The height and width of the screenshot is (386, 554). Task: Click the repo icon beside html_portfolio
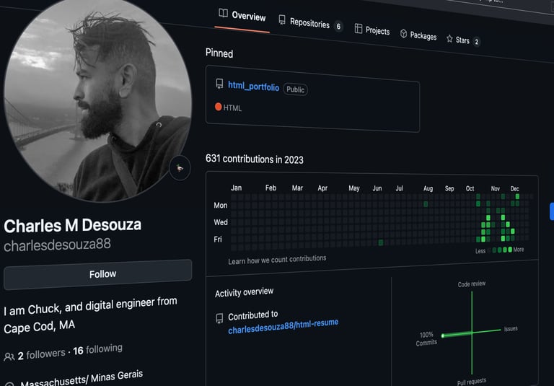point(219,84)
